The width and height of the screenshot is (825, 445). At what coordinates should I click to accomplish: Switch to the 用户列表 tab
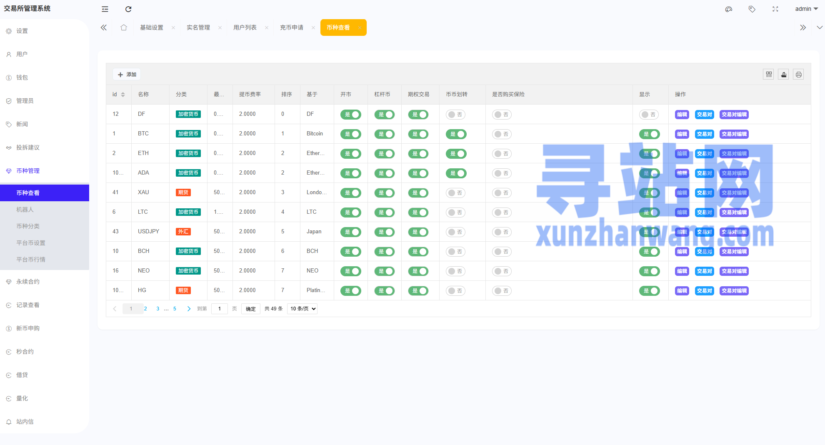pos(245,27)
